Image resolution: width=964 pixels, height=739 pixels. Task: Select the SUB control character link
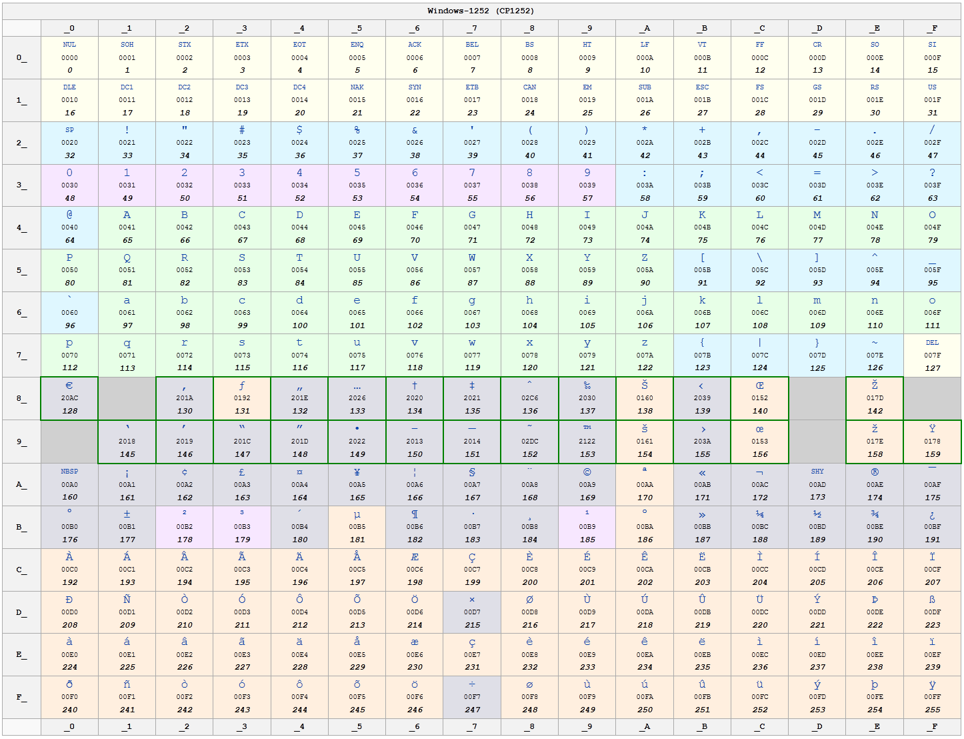[x=645, y=87]
